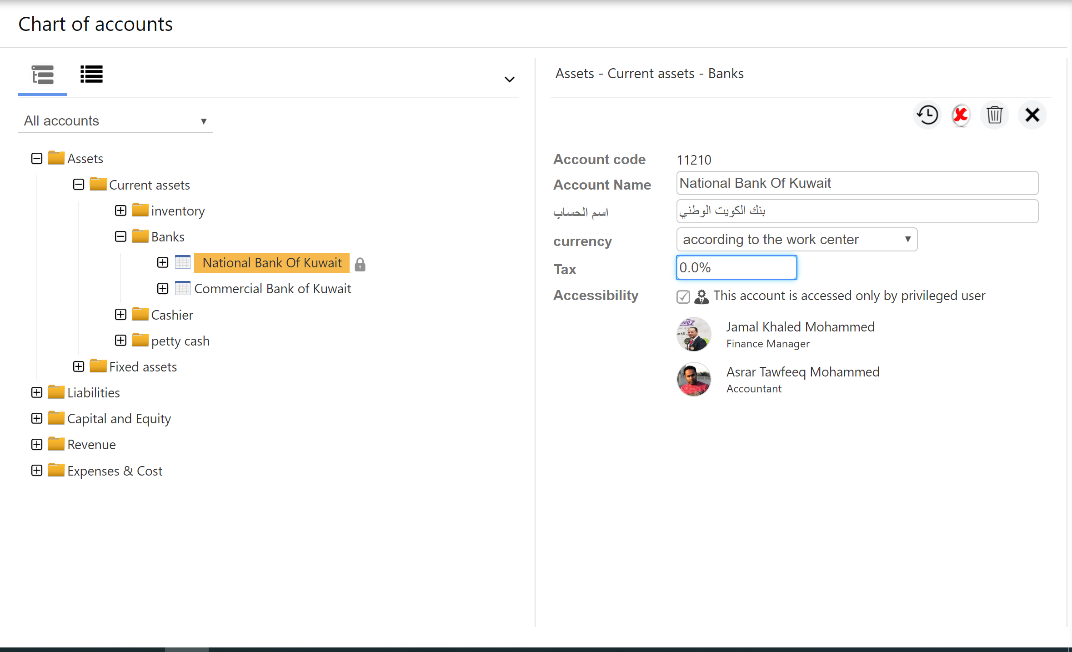Viewport: 1072px width, 652px height.
Task: Select Commercial Bank of Kuwait tree item
Action: pyautogui.click(x=273, y=289)
